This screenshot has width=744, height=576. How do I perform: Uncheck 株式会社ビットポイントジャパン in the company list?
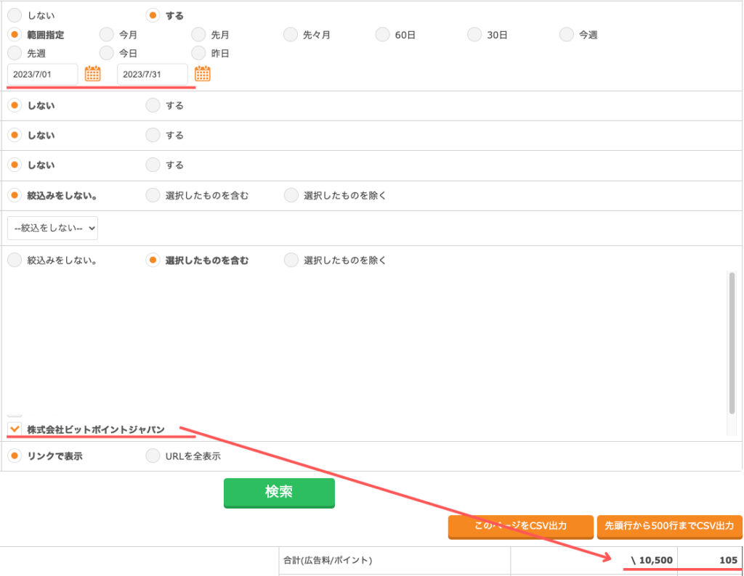[13, 428]
